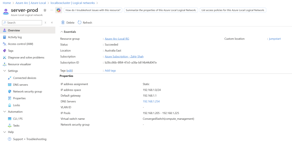Viewport: 292px width, 141px height.
Task: Collapse the Settings section in sidebar
Action: pyautogui.click(x=5, y=71)
